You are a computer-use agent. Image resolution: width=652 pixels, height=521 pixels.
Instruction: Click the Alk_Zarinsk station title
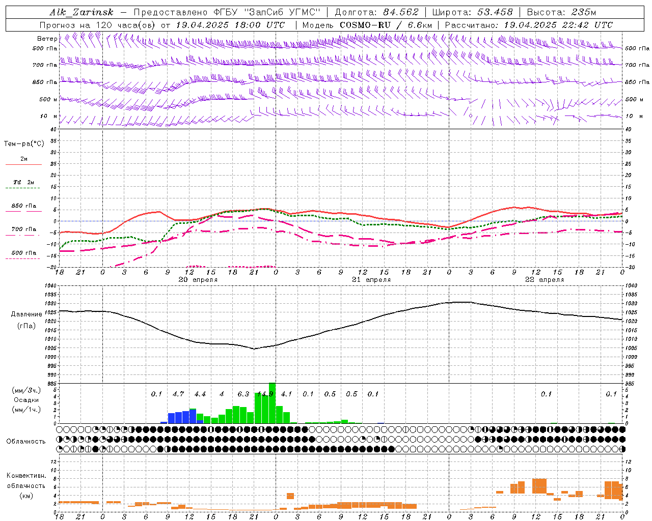click(81, 12)
